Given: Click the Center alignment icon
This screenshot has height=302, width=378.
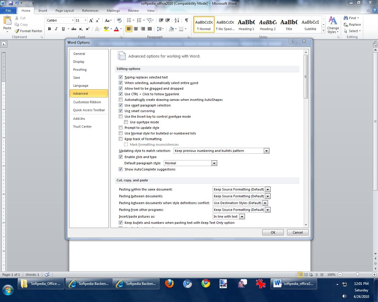Looking at the screenshot, I should coord(136,29).
